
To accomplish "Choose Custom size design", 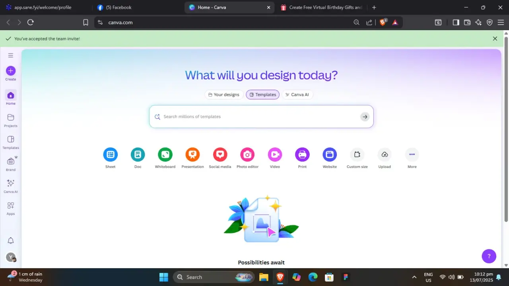I will pyautogui.click(x=357, y=158).
